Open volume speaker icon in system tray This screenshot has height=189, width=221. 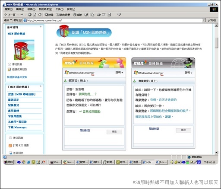(x=172, y=162)
